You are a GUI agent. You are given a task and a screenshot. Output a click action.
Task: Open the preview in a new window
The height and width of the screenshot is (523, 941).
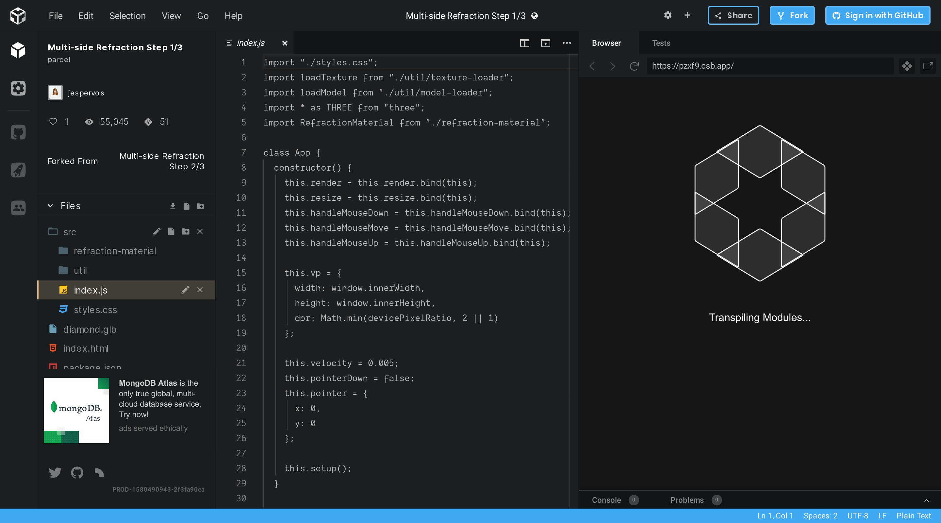click(928, 66)
